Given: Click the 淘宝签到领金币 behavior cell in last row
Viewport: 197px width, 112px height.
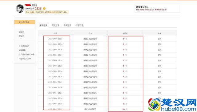Looking at the screenshot, I should coord(90,109).
